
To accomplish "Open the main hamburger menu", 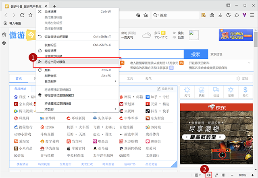I will pyautogui.click(x=252, y=15).
